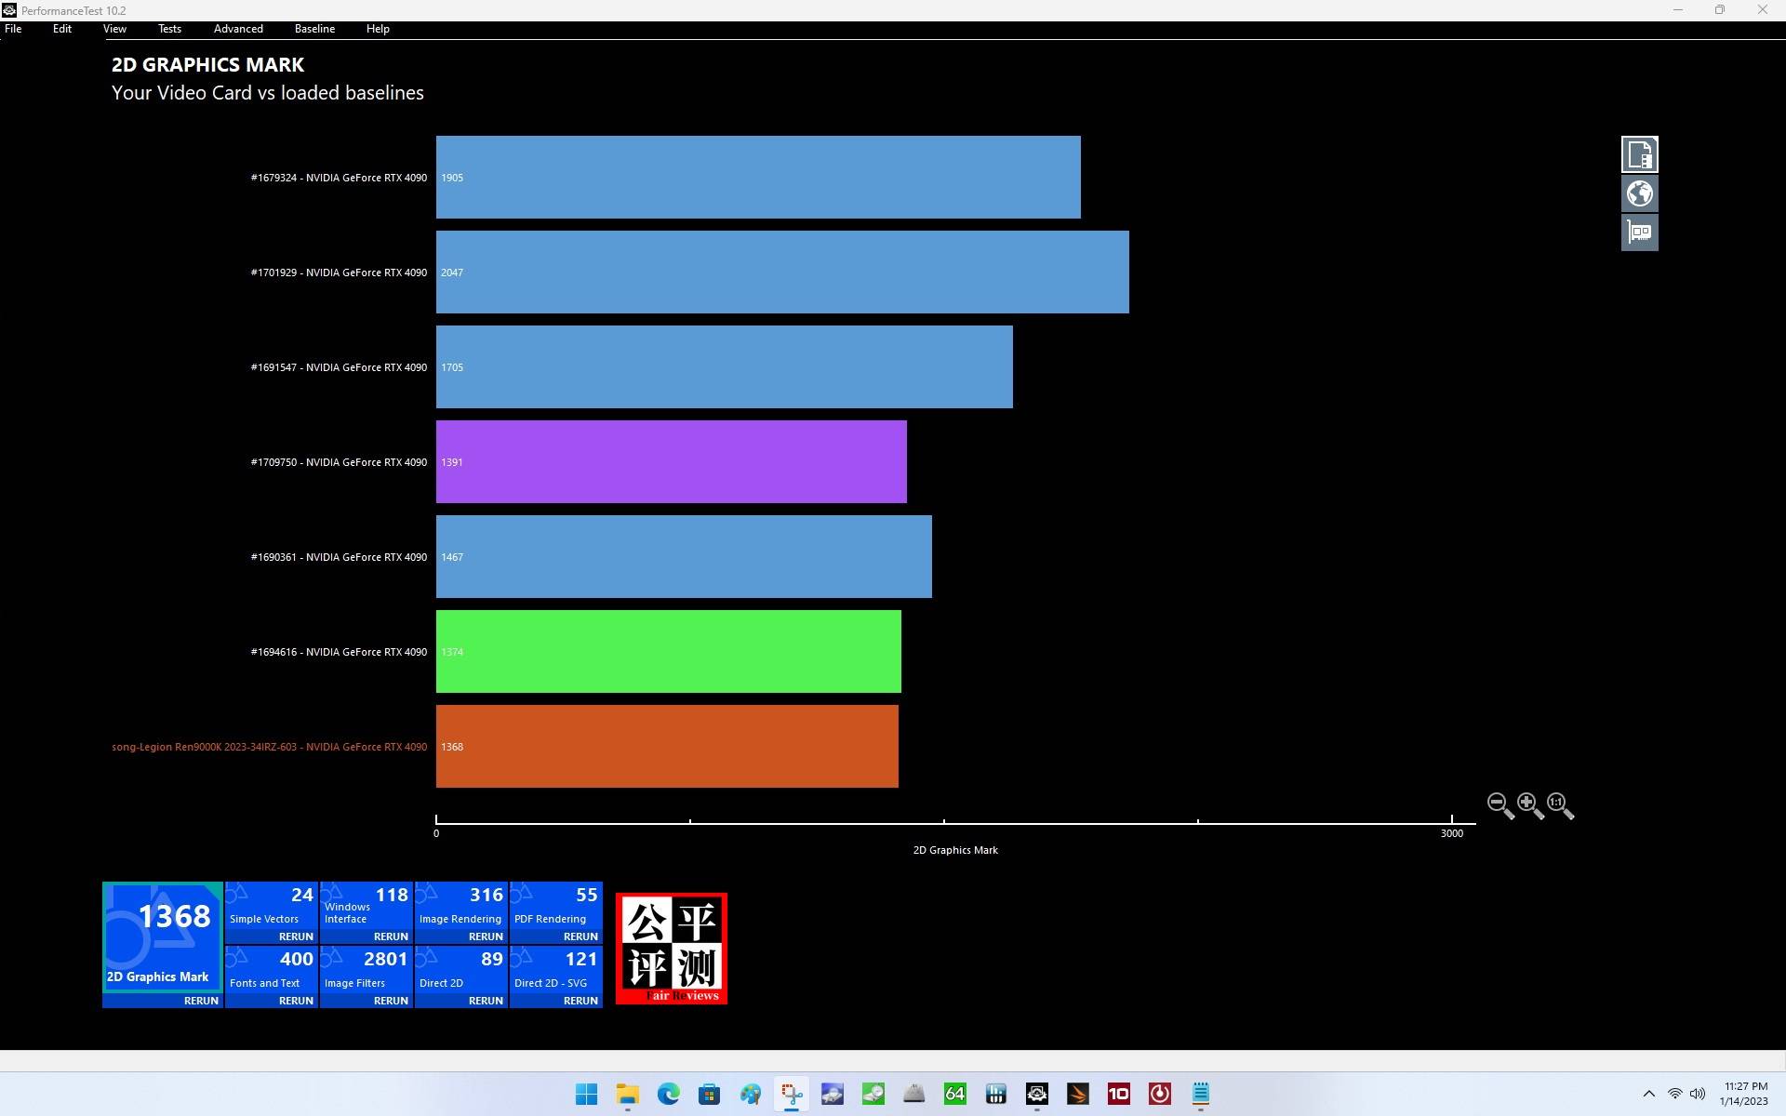Image resolution: width=1786 pixels, height=1116 pixels.
Task: Click the video card hardware icon
Action: (x=1639, y=232)
